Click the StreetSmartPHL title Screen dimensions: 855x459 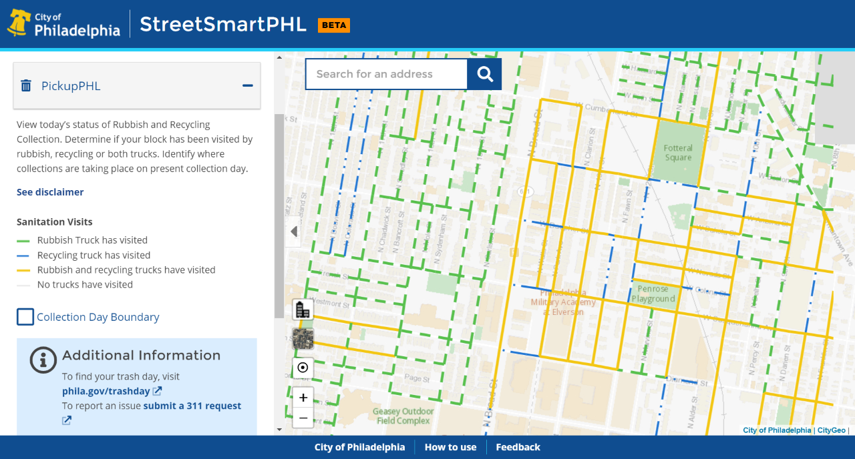pos(223,25)
